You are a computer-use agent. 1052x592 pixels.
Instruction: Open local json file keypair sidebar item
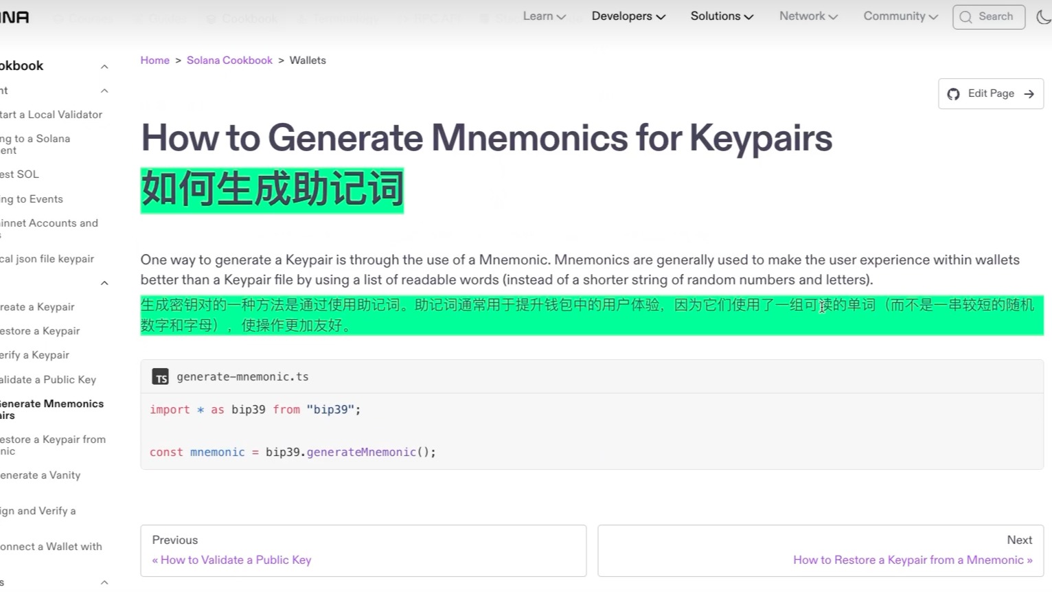pyautogui.click(x=47, y=259)
